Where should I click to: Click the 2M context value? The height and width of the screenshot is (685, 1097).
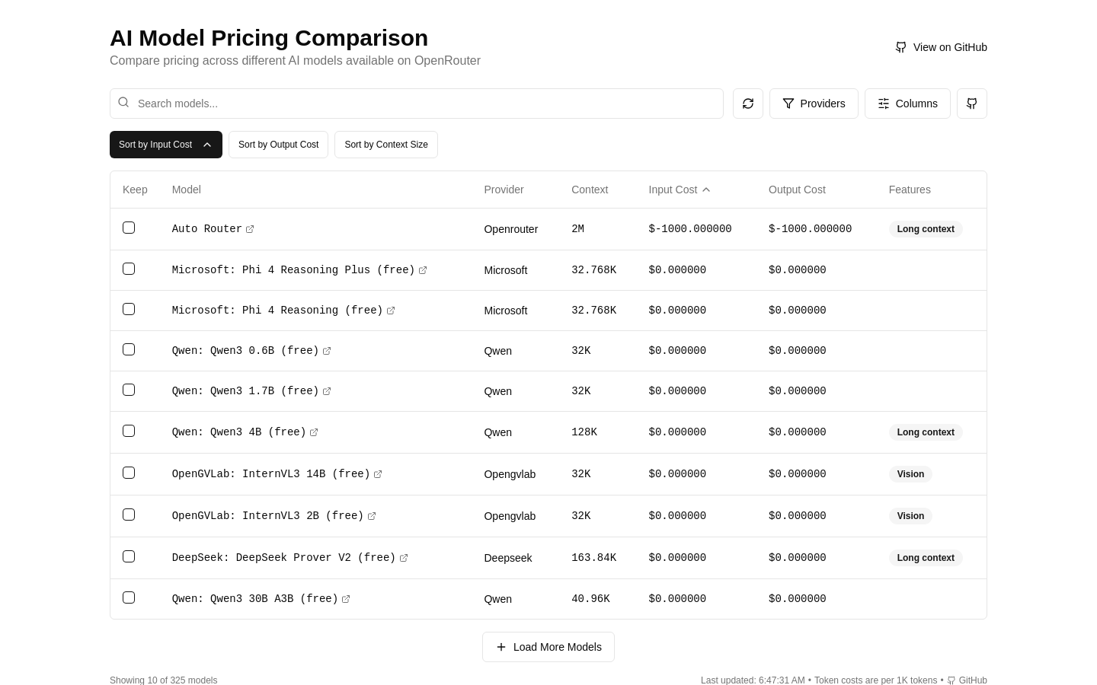point(578,229)
